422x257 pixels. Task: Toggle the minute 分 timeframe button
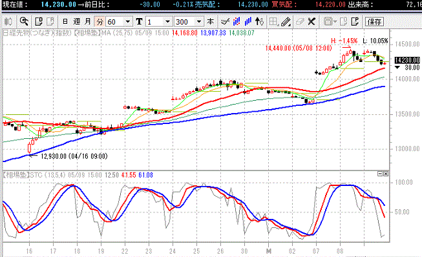point(100,21)
